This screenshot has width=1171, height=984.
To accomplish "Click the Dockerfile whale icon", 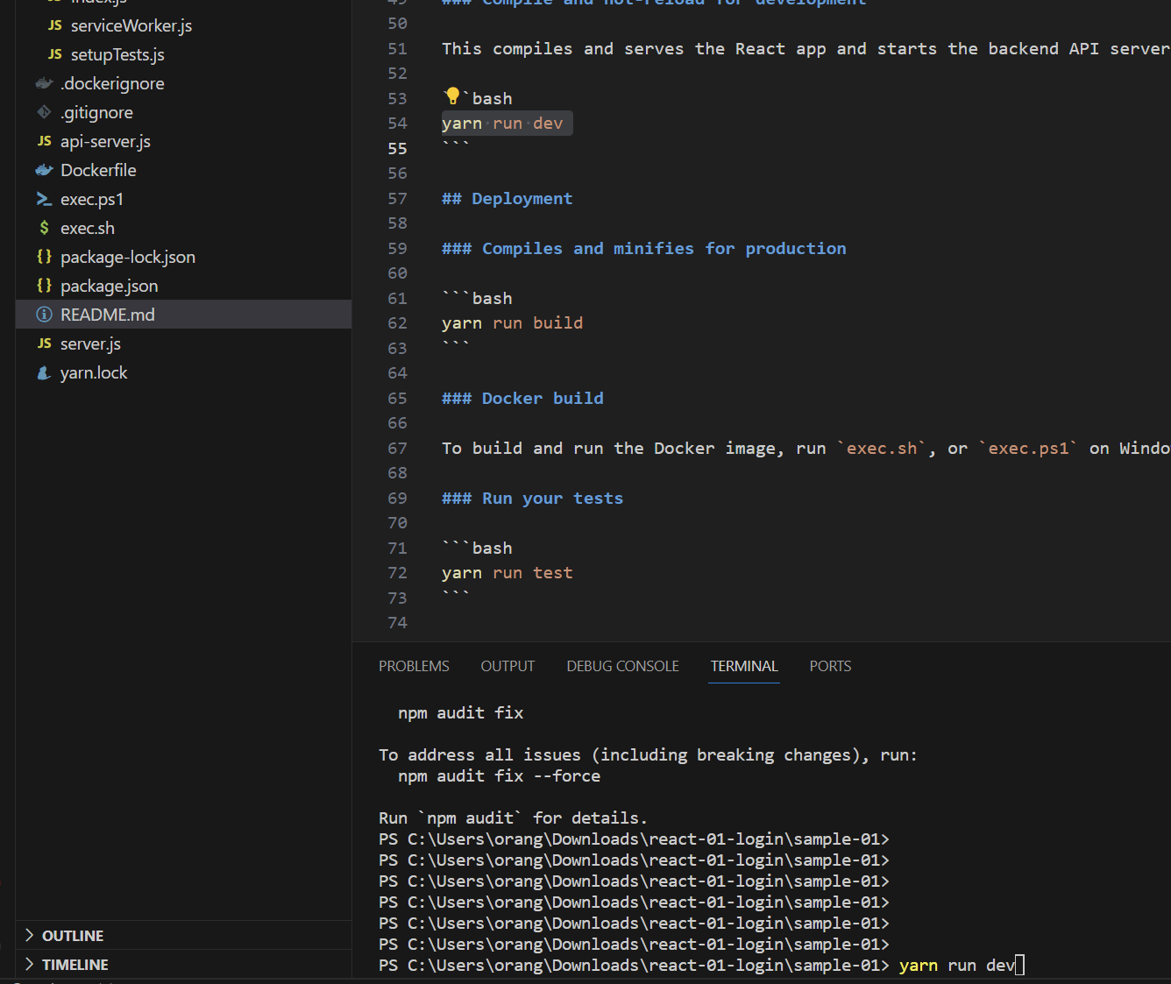I will 45,170.
